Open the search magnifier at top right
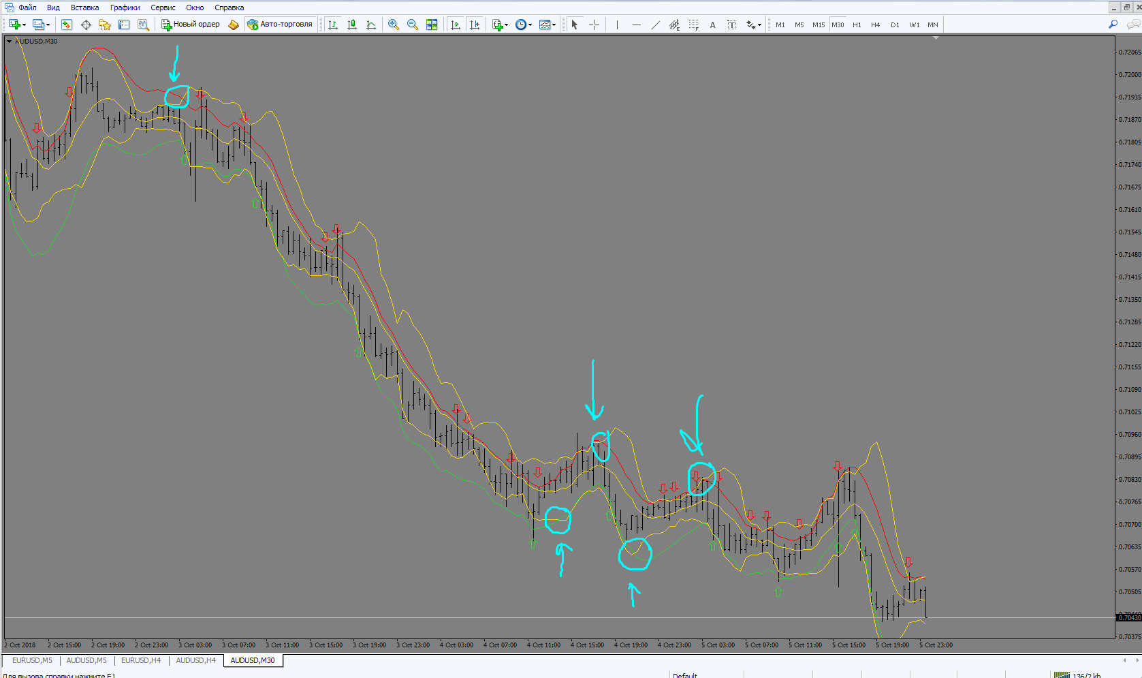The height and width of the screenshot is (678, 1142). pyautogui.click(x=1113, y=25)
